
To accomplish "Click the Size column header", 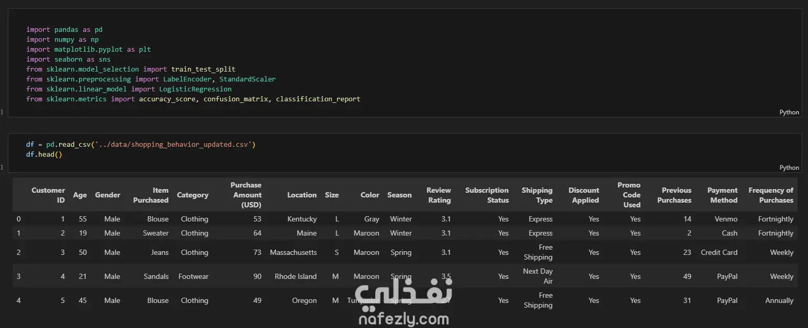I will 332,195.
